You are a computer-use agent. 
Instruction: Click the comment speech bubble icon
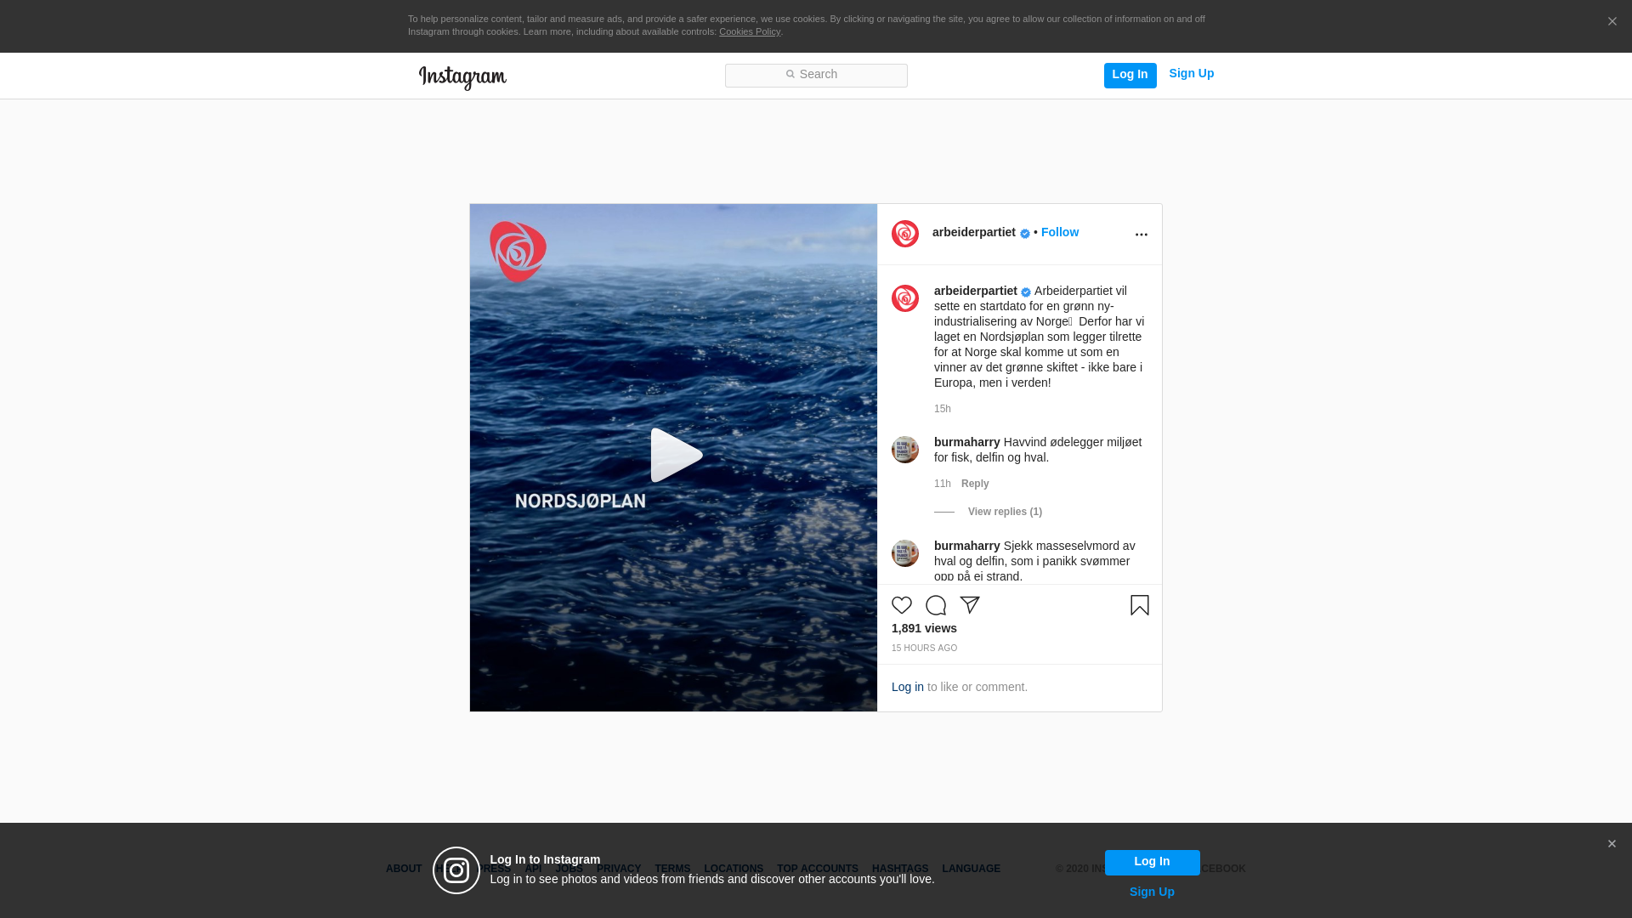(x=936, y=605)
